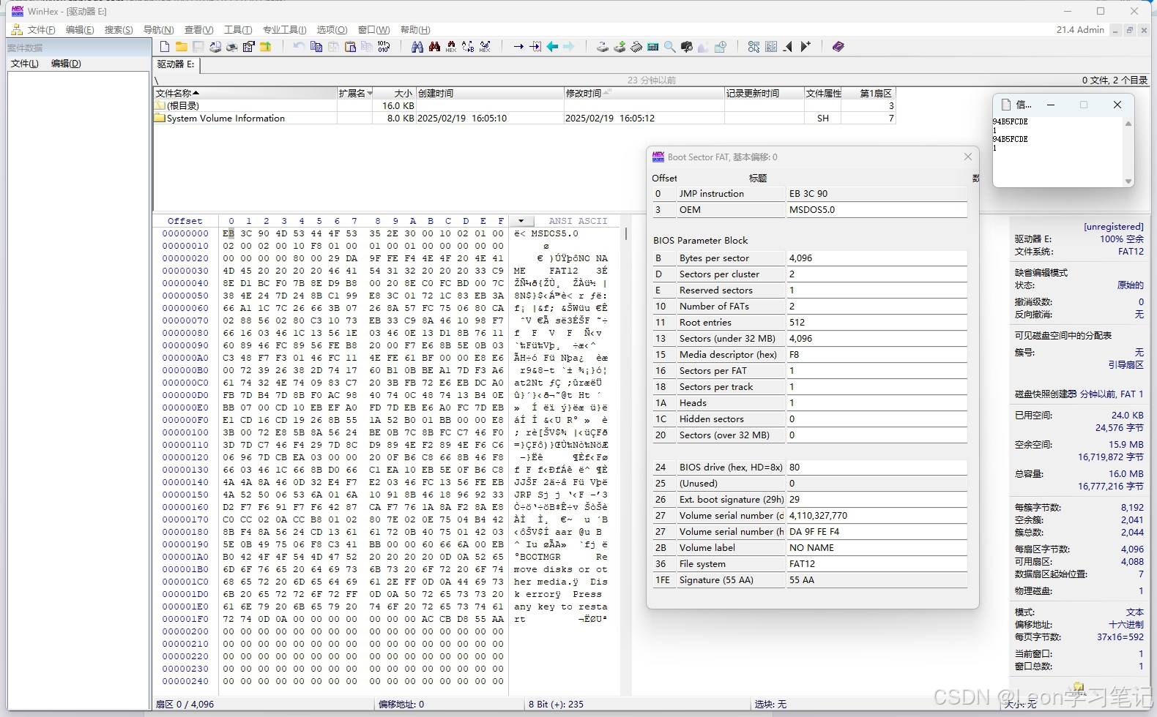Image resolution: width=1157 pixels, height=717 pixels.
Task: Click offset 00000010 in hex offset column
Action: click(x=185, y=246)
